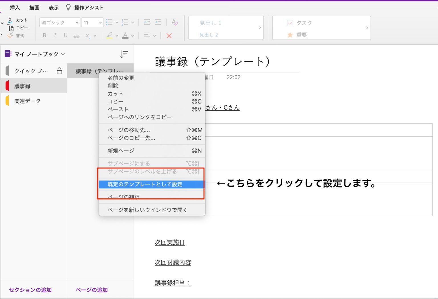438x299 pixels.
Task: Open the font size 11 dropdown
Action: pyautogui.click(x=91, y=22)
